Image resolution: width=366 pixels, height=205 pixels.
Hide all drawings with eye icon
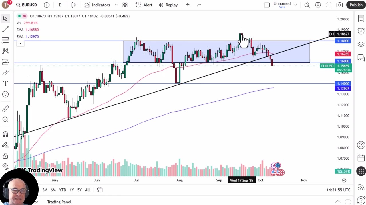click(5, 165)
